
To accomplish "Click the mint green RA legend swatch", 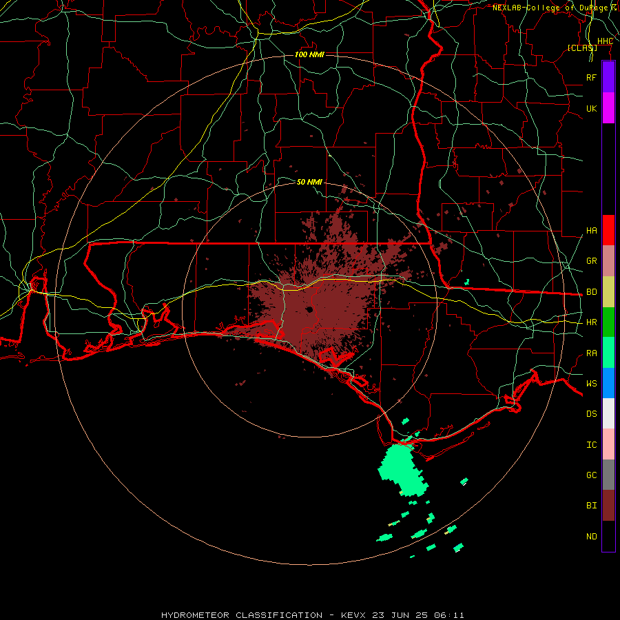I will pos(608,353).
